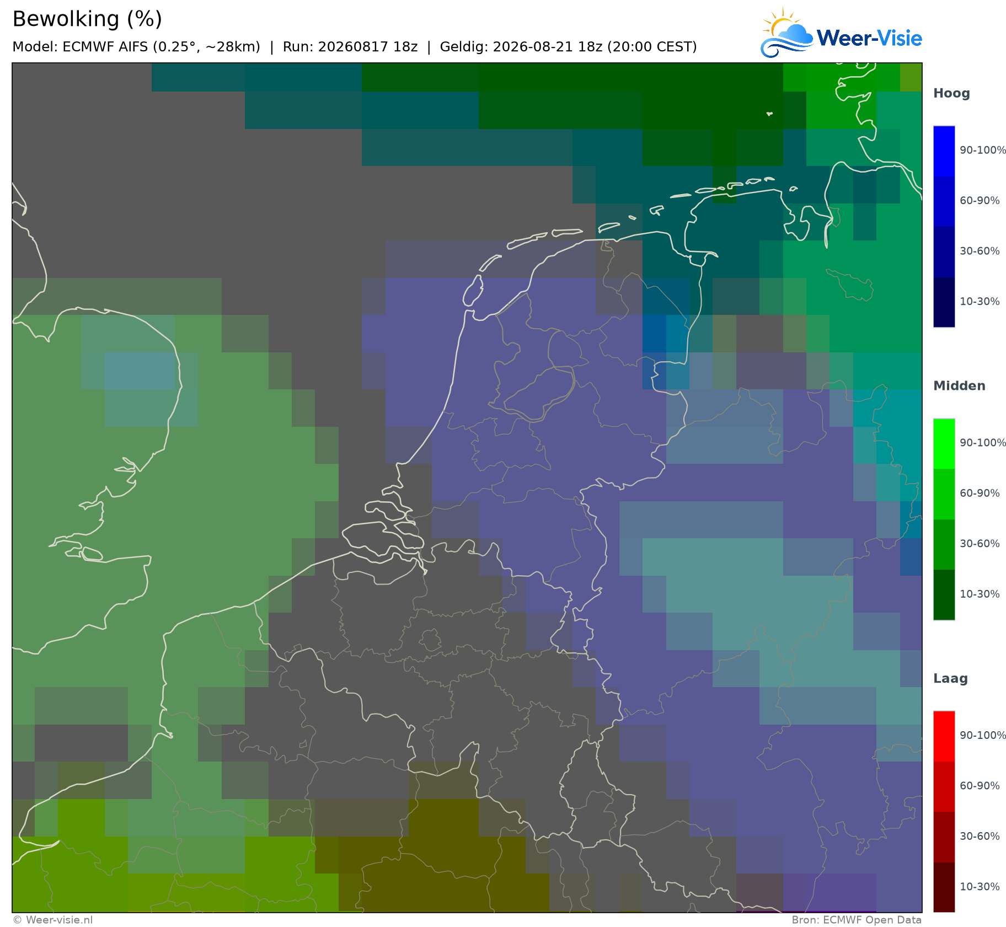Click the Bron: ECMWF Open Data credit
Viewport: 1006px width, 927px height.
tap(857, 920)
